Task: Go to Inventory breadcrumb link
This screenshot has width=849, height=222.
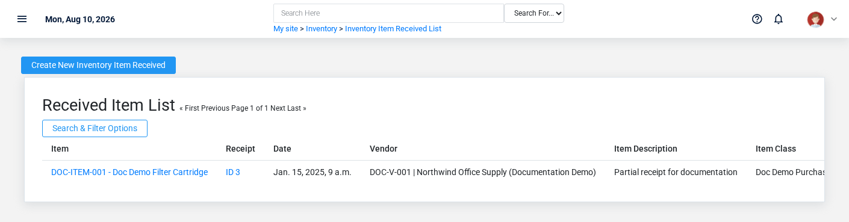Action: click(322, 29)
